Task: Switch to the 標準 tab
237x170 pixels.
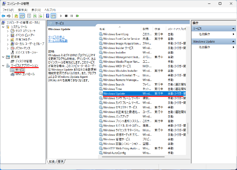Action: click(61, 162)
